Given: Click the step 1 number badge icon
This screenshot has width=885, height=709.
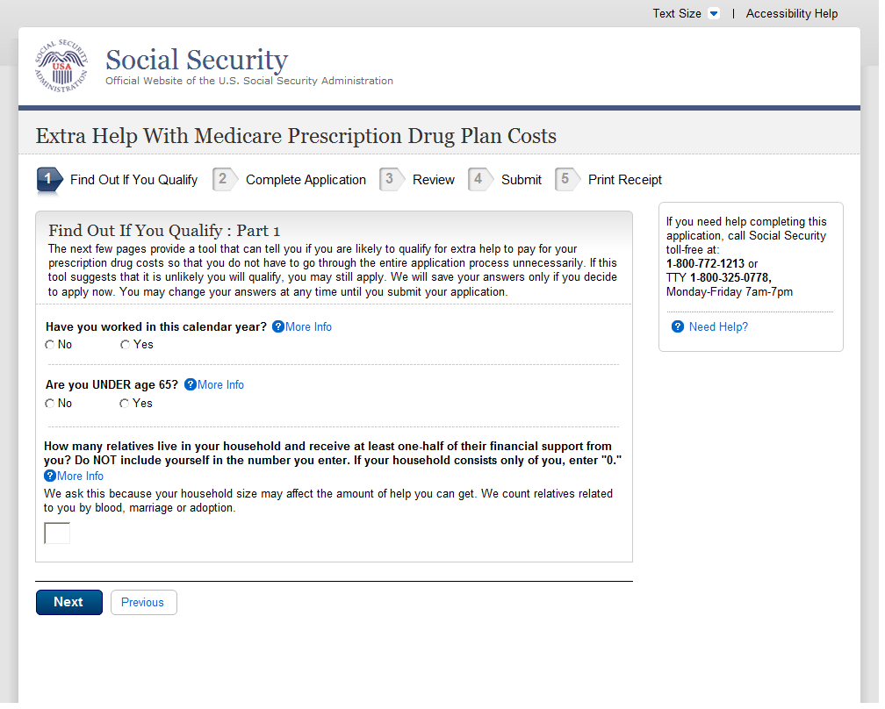Looking at the screenshot, I should [48, 180].
